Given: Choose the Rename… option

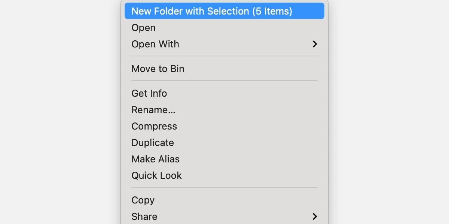Looking at the screenshot, I should click(153, 110).
